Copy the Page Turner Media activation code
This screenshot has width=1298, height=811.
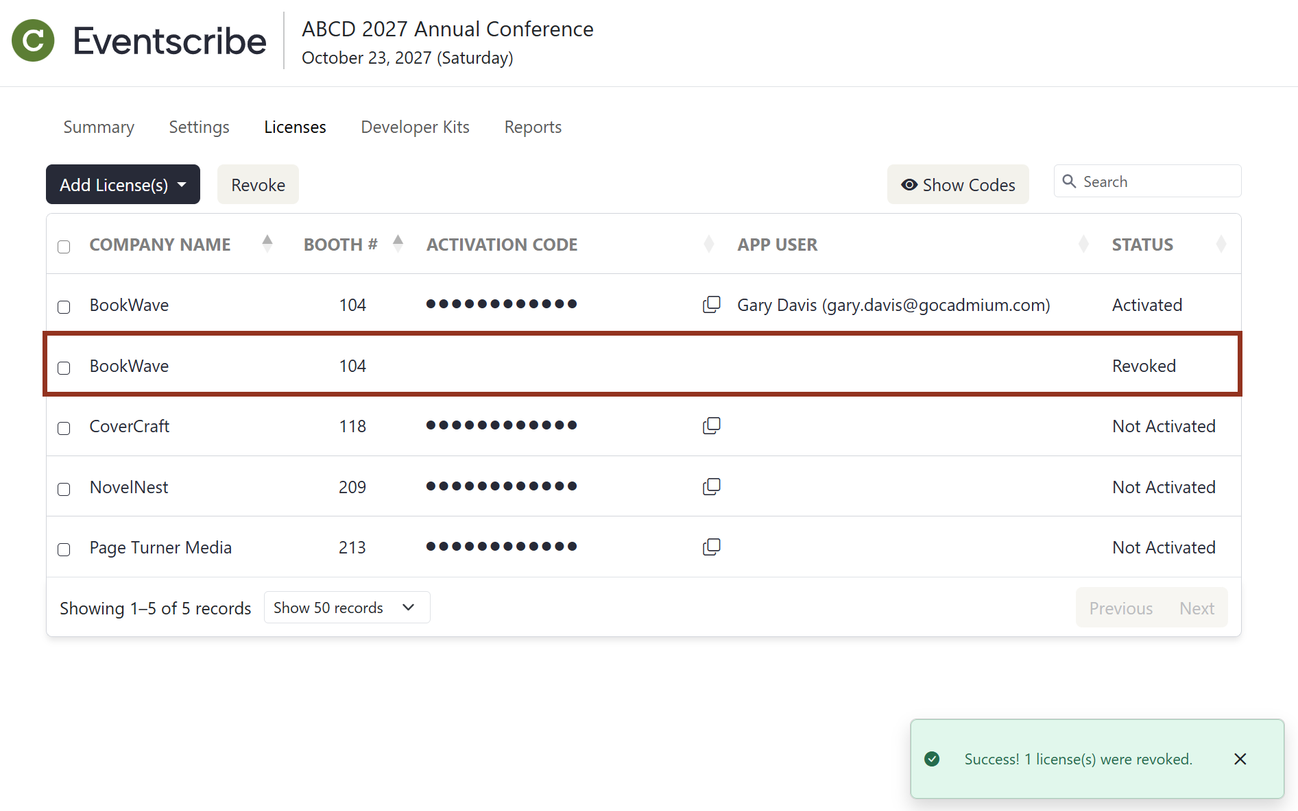(x=712, y=547)
